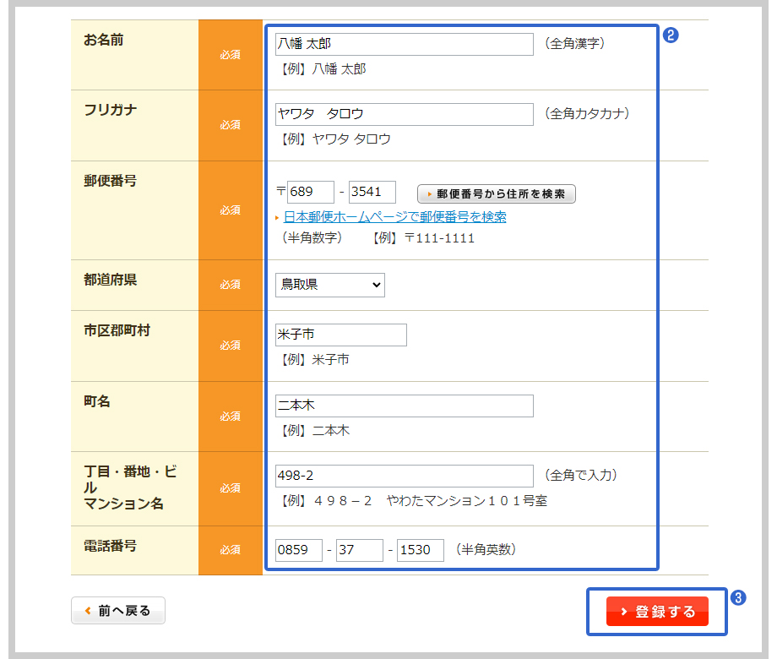Screen dimensions: 777x659
Task: Click the 町名 field containing 二本木
Action: 404,406
